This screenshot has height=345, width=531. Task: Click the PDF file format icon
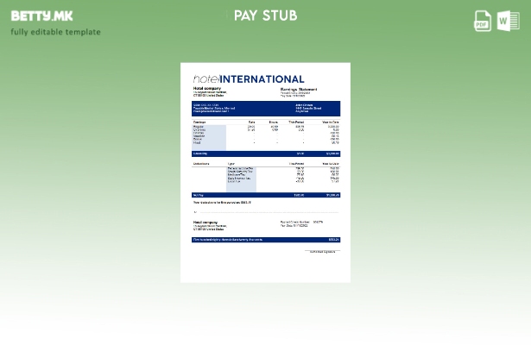click(483, 22)
